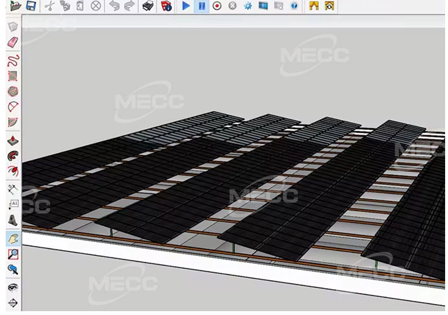Image resolution: width=448 pixels, height=315 pixels.
Task: Undo the last action
Action: point(114,6)
